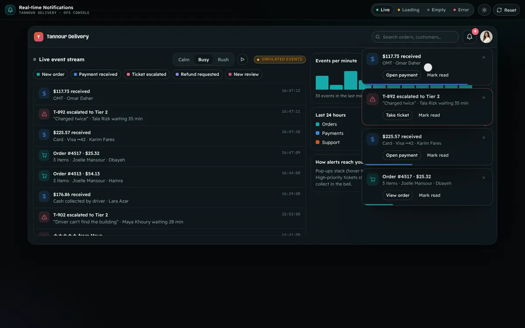Viewport: 525px width, 328px height.
Task: Open the notifications bell with badge 9
Action: click(x=469, y=37)
